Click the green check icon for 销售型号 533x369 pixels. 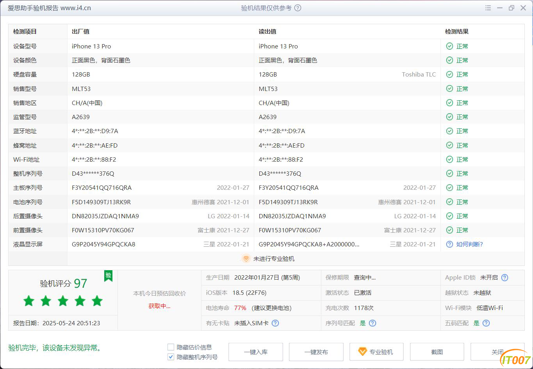[x=449, y=89]
